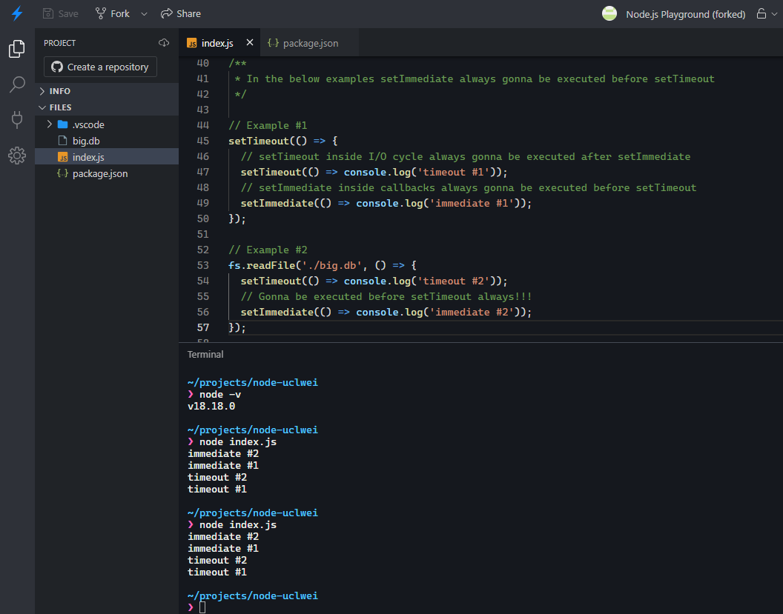Screen dimensions: 783x614
Task: Click Create a repository button
Action: pos(100,67)
